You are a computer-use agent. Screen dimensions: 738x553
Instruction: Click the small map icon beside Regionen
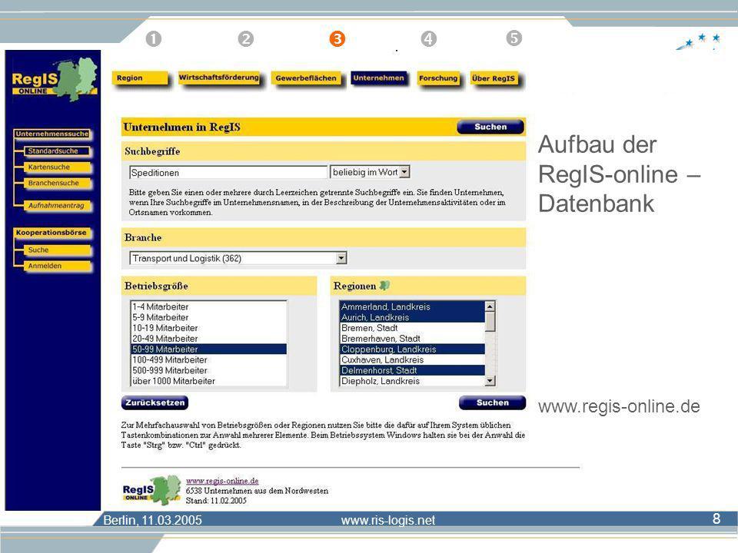click(x=384, y=286)
